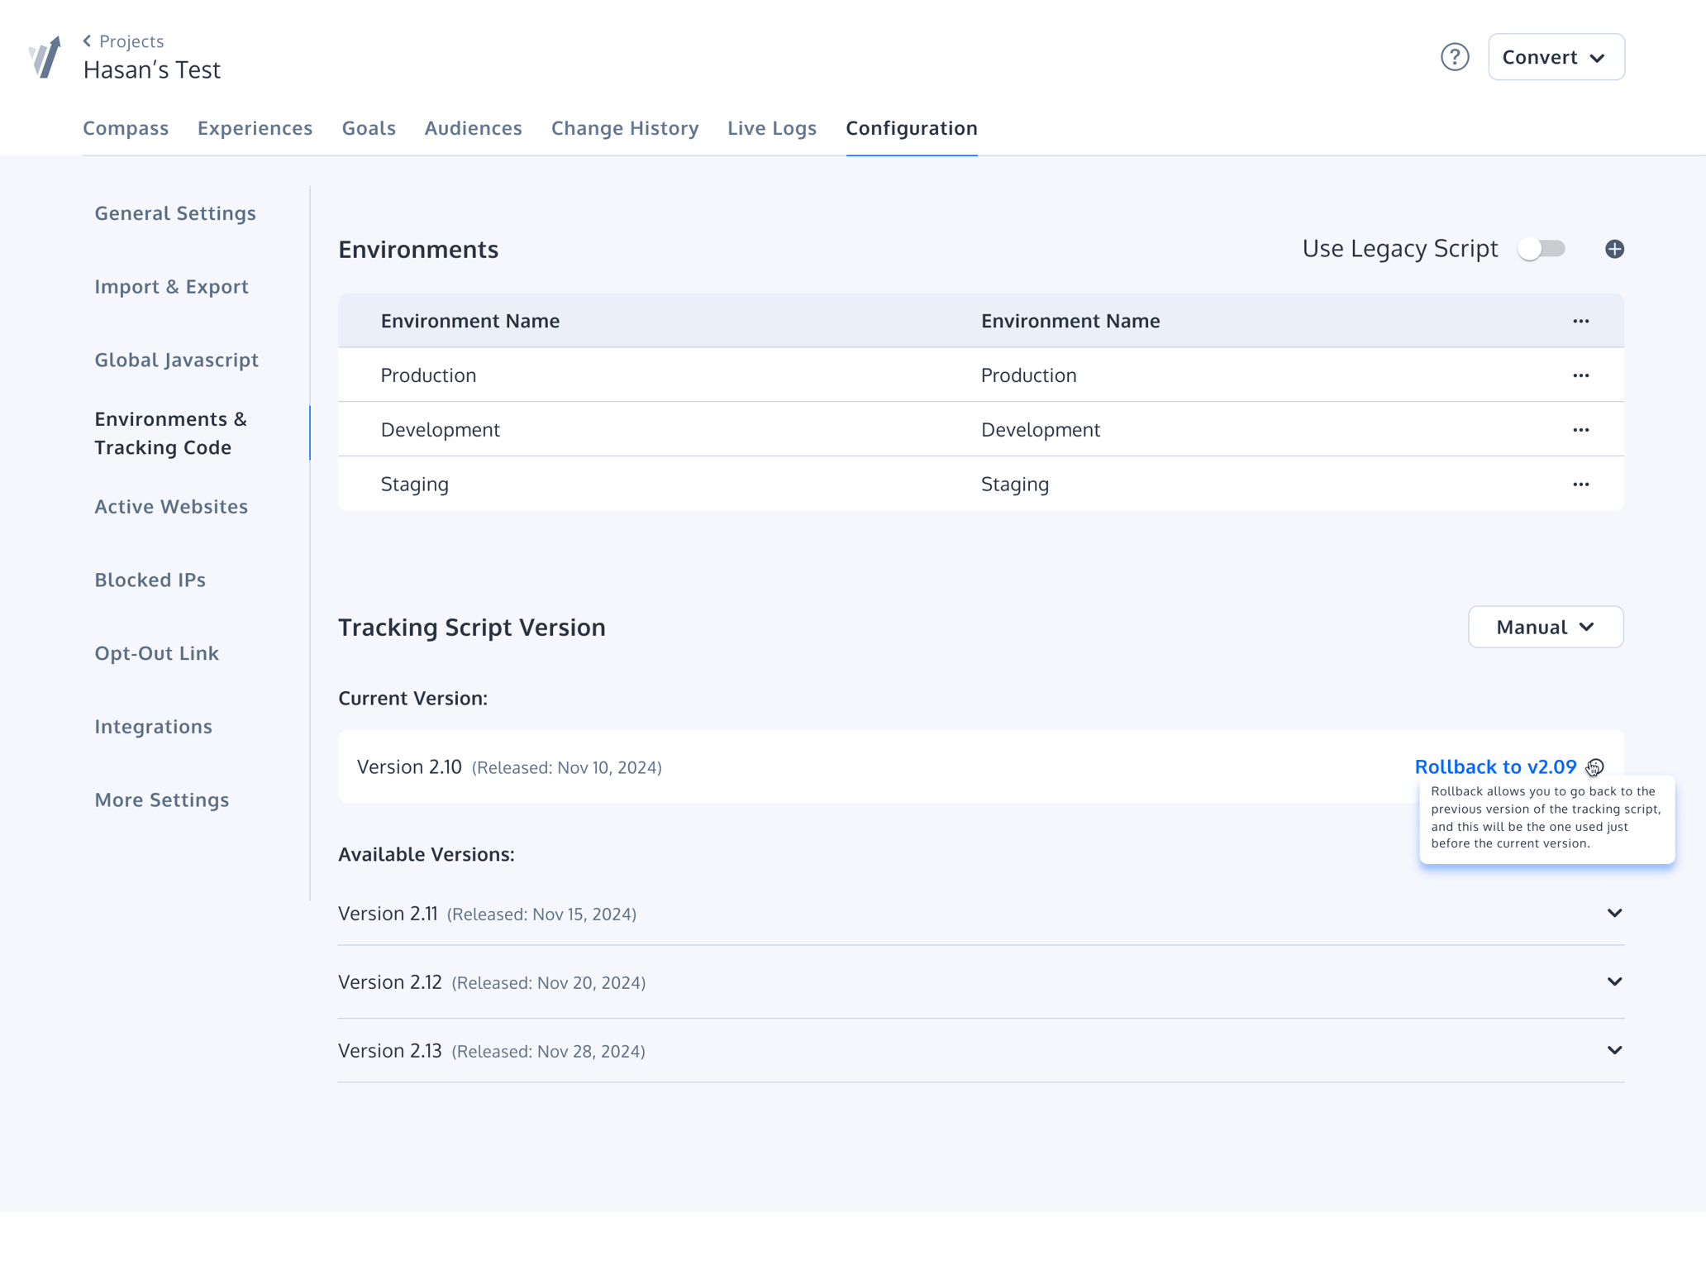Viewport: 1706px width, 1275px height.
Task: Expand Version 2.11 details
Action: (1614, 913)
